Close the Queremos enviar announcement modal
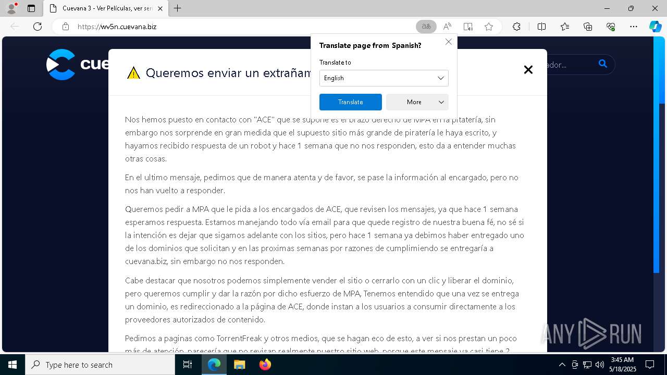Screen dimensions: 667x375 click(x=528, y=70)
